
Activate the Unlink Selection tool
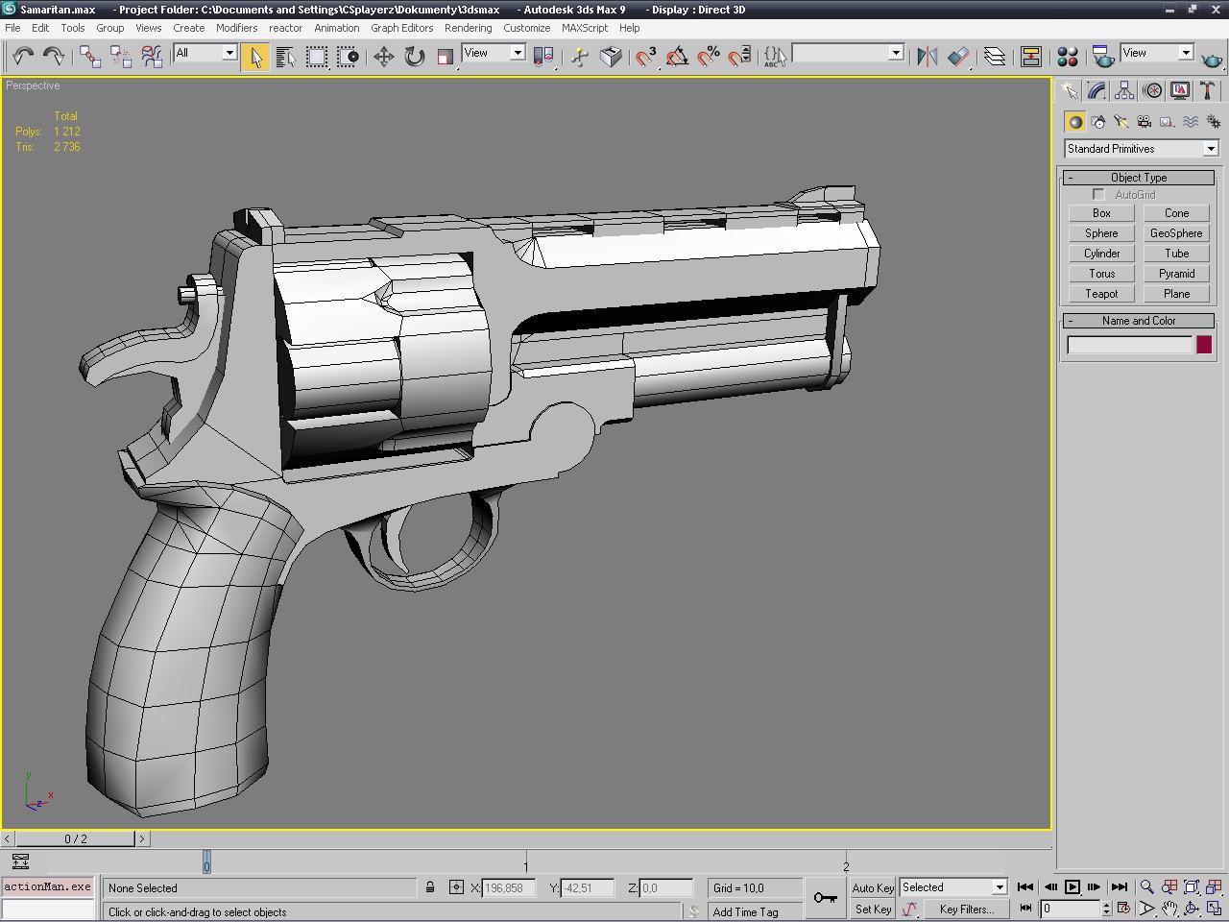121,57
